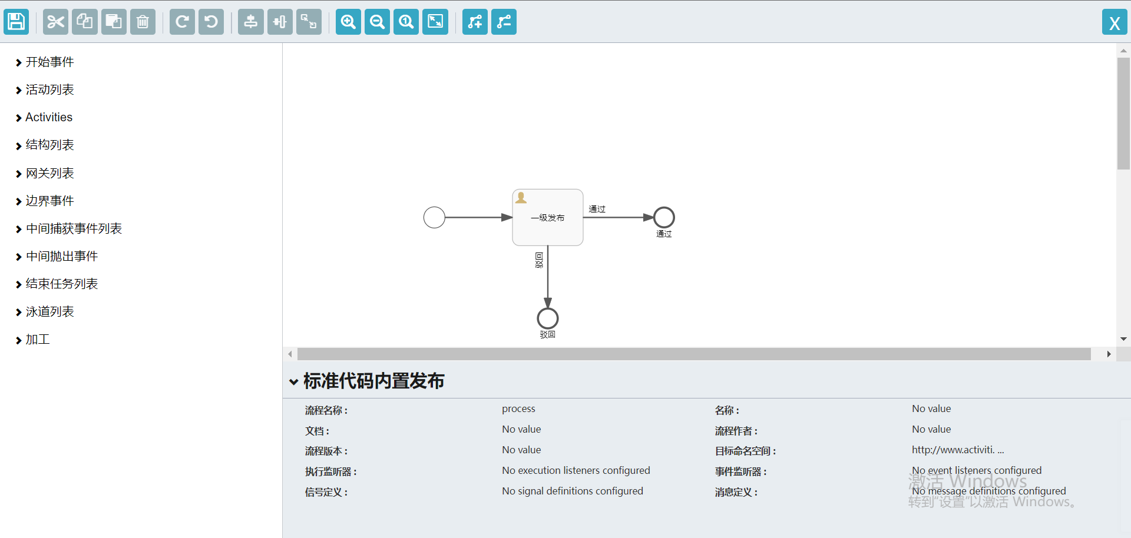Image resolution: width=1131 pixels, height=538 pixels.
Task: Select the 驳回 end event circle
Action: click(x=548, y=318)
